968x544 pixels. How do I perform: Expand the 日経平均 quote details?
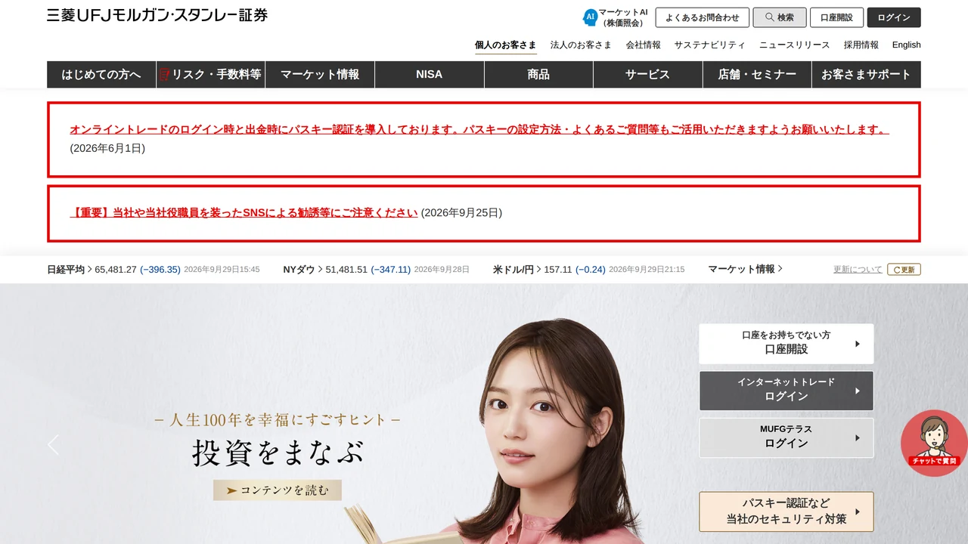tap(70, 270)
